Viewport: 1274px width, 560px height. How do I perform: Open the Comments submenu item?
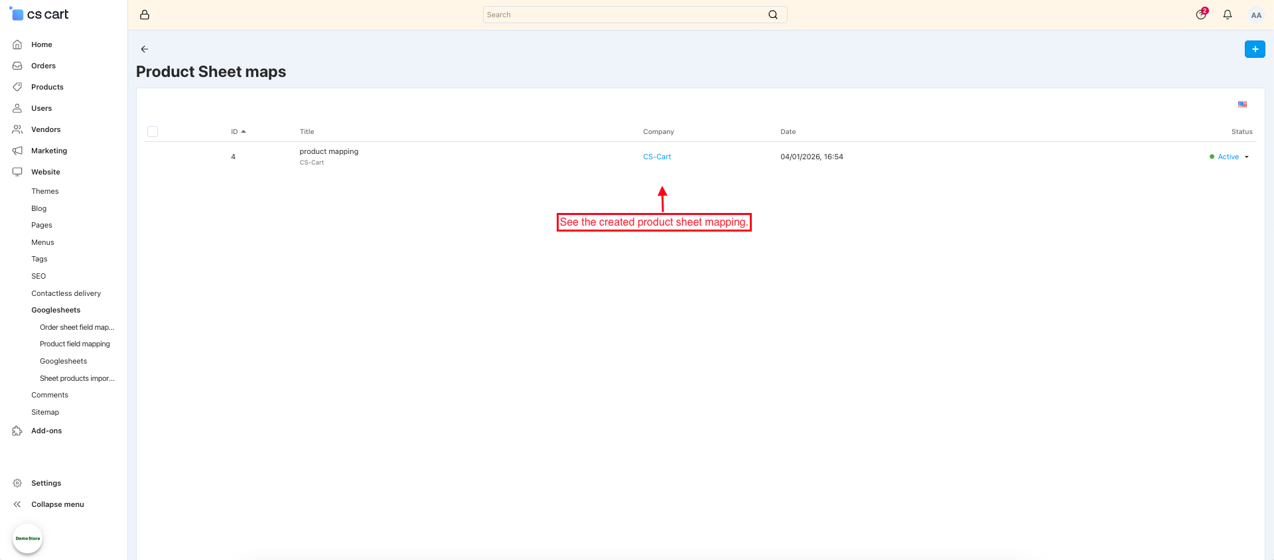(50, 395)
